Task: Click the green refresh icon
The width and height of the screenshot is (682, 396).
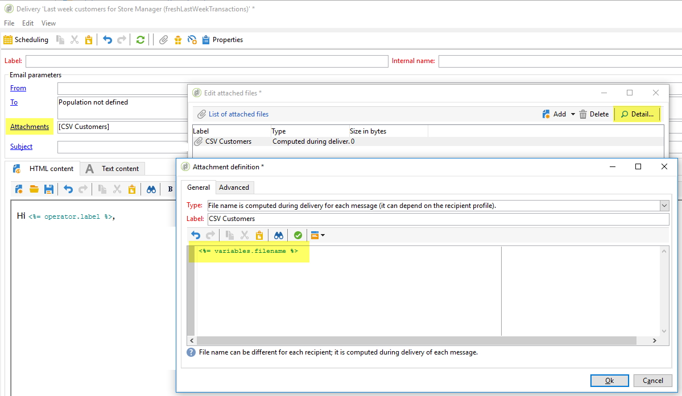Action: click(x=140, y=40)
